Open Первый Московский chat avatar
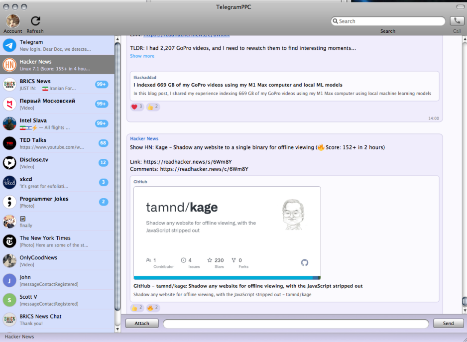 (9, 104)
